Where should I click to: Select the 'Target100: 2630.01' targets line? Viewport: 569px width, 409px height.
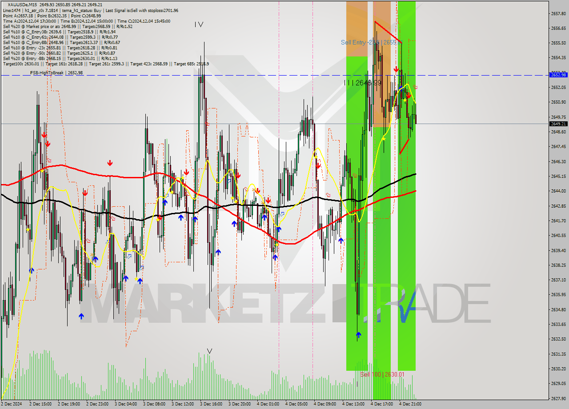106,64
